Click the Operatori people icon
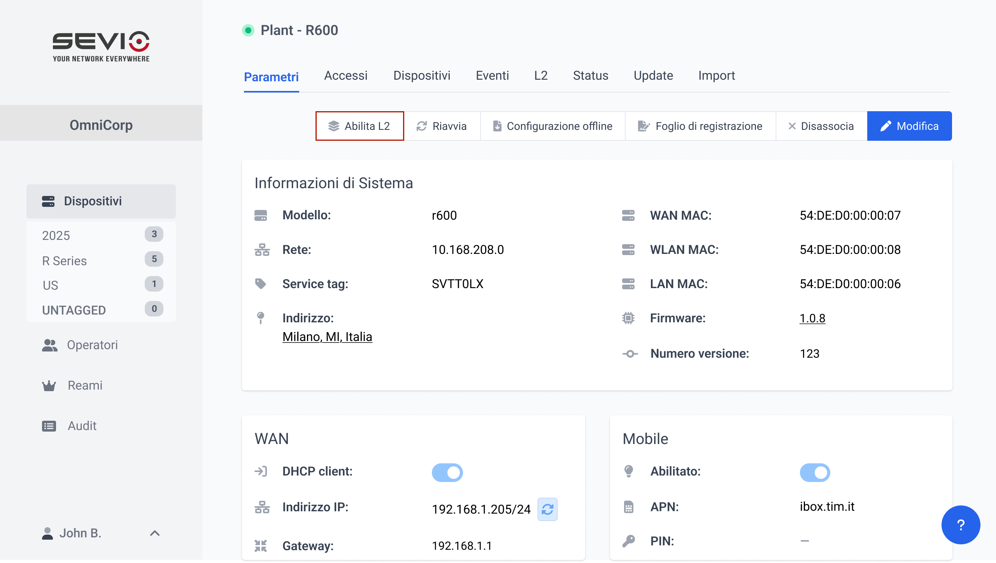This screenshot has width=996, height=563. click(x=49, y=345)
